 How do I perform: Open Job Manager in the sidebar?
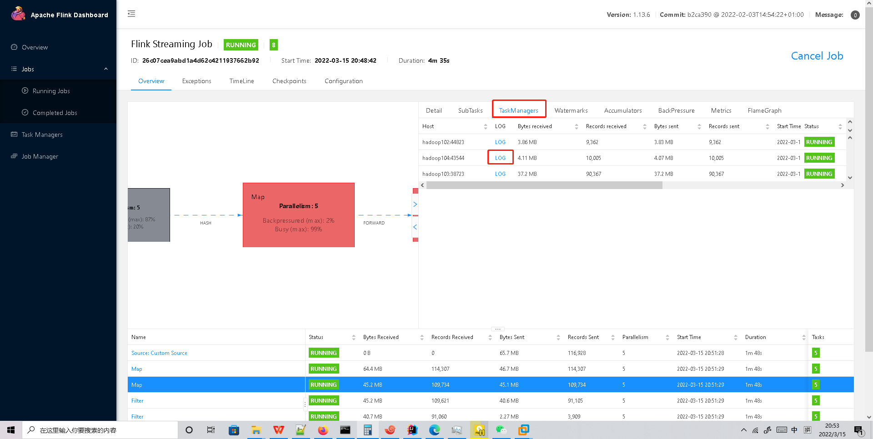pyautogui.click(x=40, y=156)
